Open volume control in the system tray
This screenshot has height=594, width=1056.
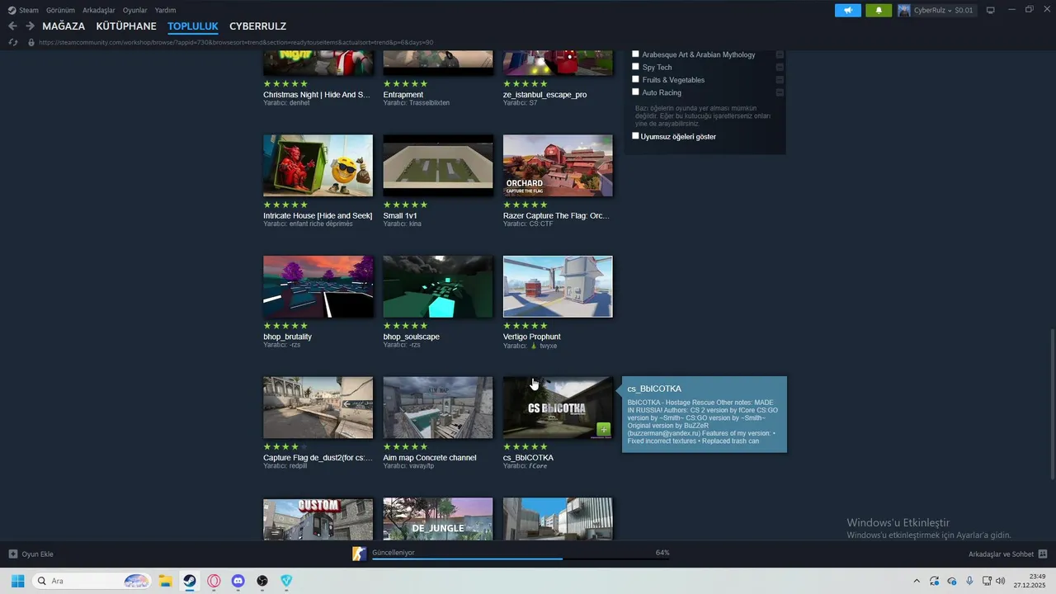click(1001, 581)
